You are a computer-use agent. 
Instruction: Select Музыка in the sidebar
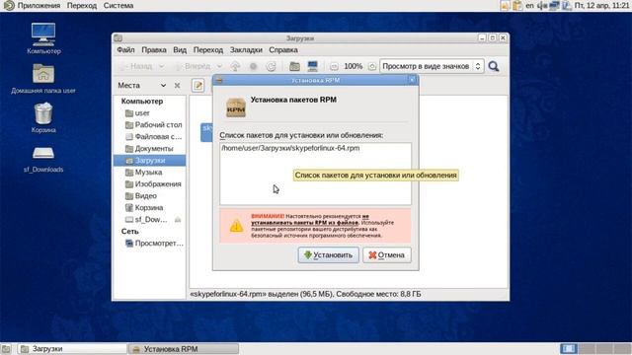click(x=150, y=173)
